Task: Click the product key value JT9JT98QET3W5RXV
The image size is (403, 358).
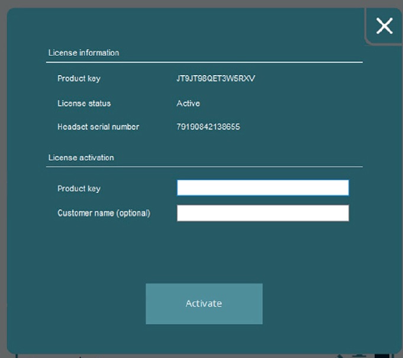Action: [x=215, y=79]
